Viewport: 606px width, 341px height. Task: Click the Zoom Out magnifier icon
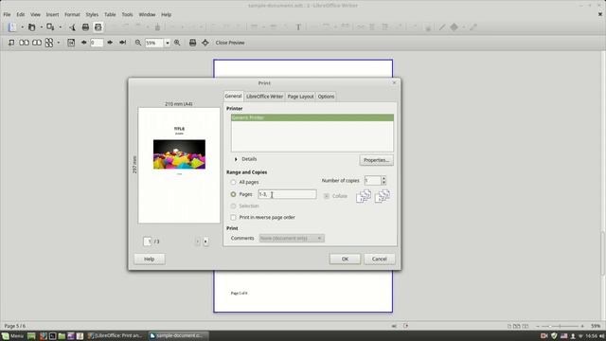tap(138, 43)
